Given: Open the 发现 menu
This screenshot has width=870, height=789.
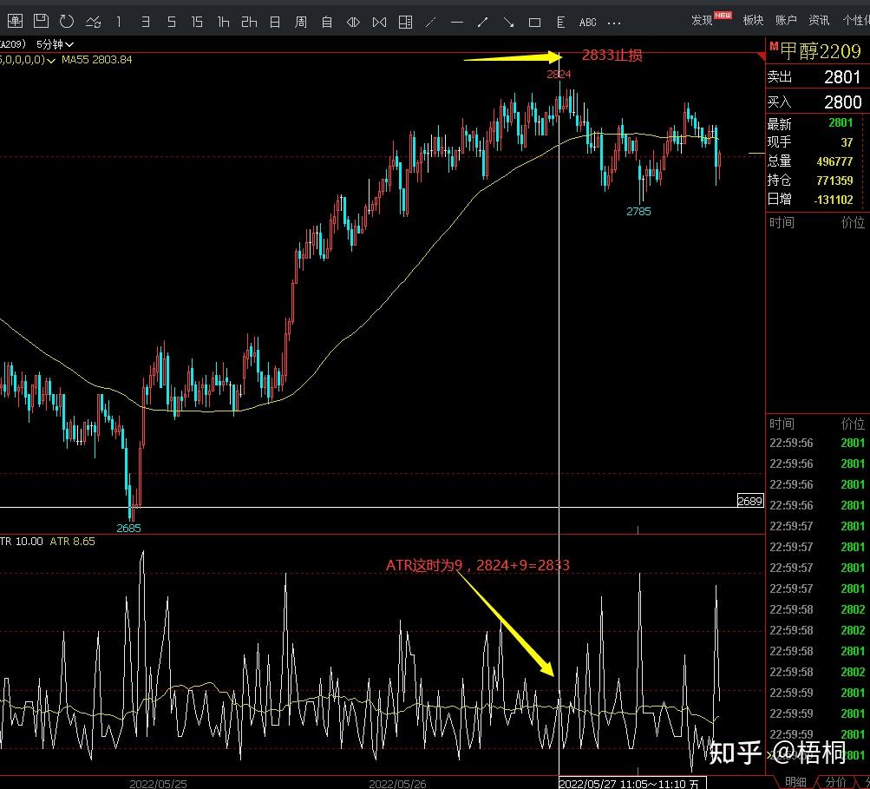Looking at the screenshot, I should coord(702,21).
